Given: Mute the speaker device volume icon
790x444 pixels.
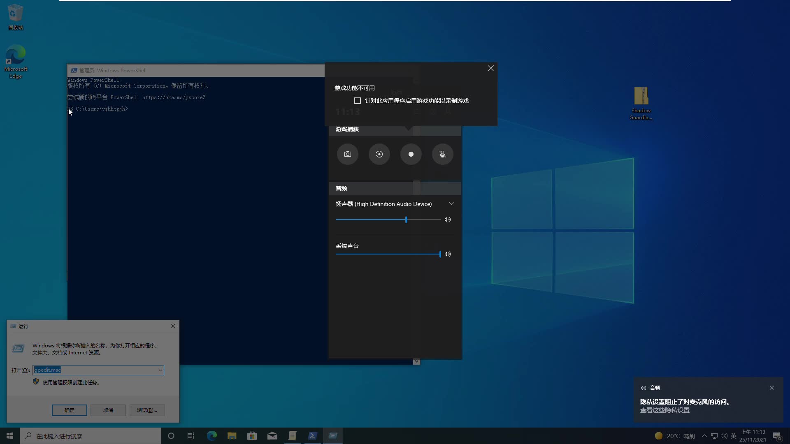Looking at the screenshot, I should coord(448,220).
